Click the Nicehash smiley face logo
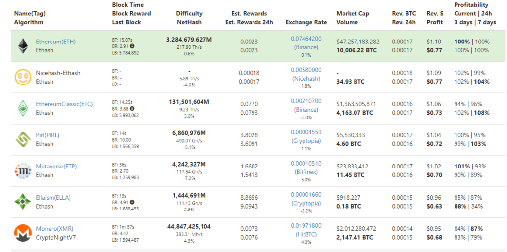This screenshot has height=252, width=507. click(x=23, y=78)
